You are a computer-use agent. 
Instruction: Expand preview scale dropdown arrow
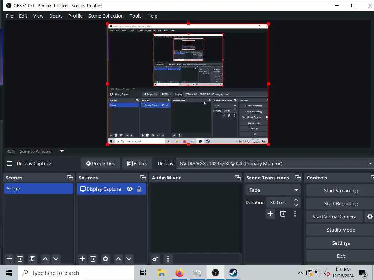62,151
